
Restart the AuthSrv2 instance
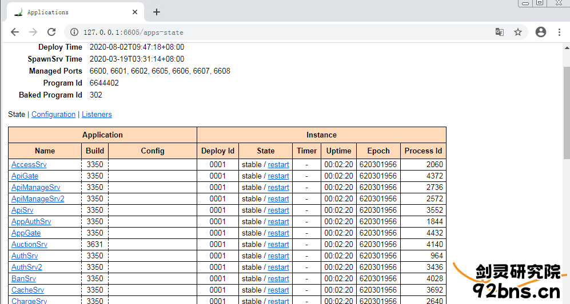click(278, 267)
